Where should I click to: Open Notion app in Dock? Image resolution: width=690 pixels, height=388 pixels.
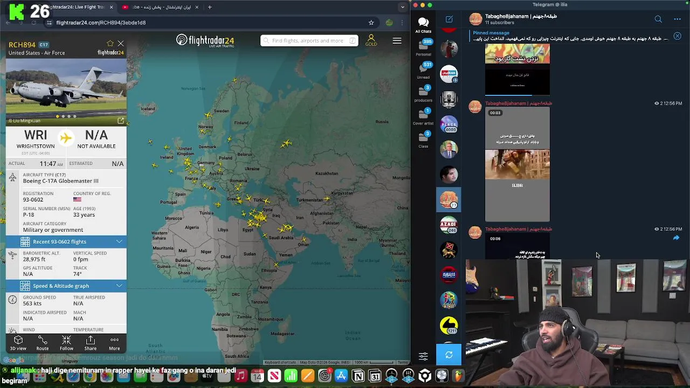358,376
